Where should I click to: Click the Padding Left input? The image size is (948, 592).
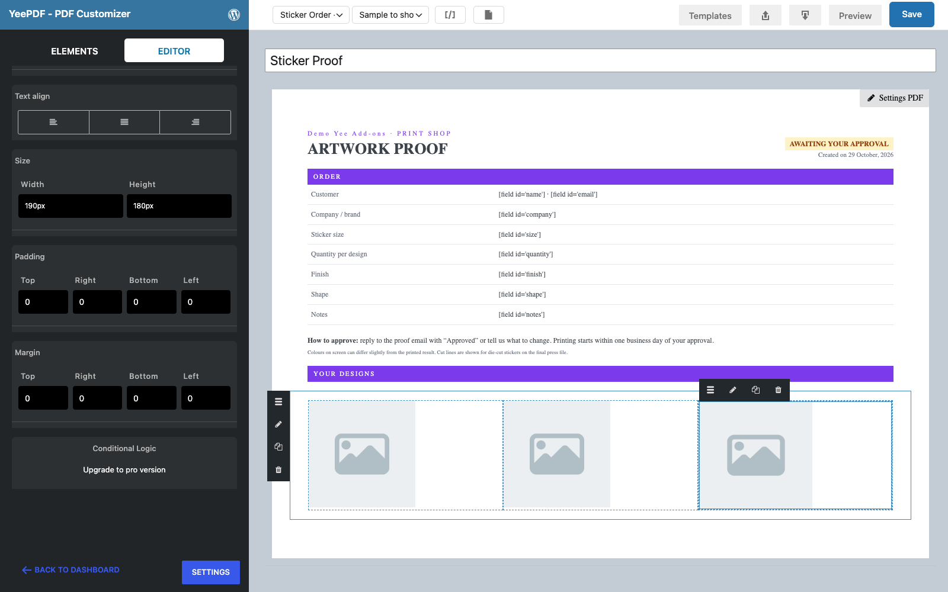[206, 302]
